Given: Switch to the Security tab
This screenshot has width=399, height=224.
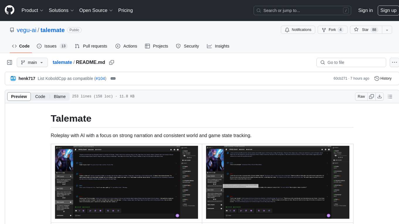Looking at the screenshot, I should click(x=187, y=46).
